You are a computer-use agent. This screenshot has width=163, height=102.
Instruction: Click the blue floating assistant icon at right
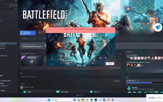pyautogui.click(x=158, y=27)
